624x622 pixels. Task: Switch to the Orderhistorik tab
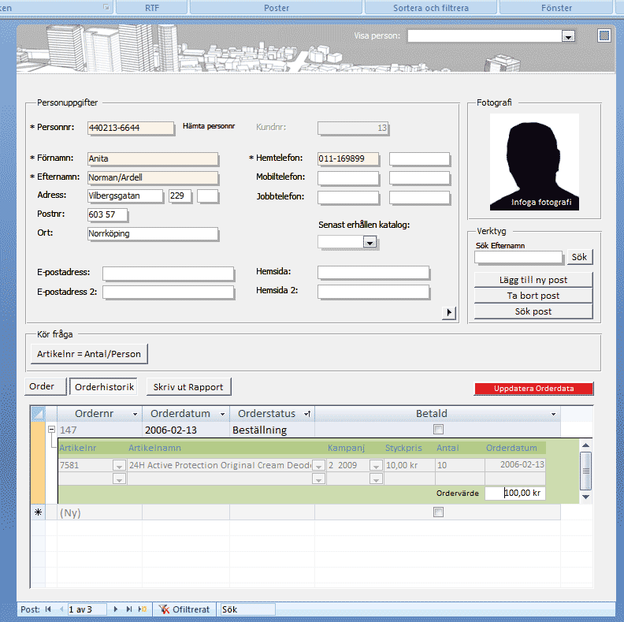[x=104, y=386]
